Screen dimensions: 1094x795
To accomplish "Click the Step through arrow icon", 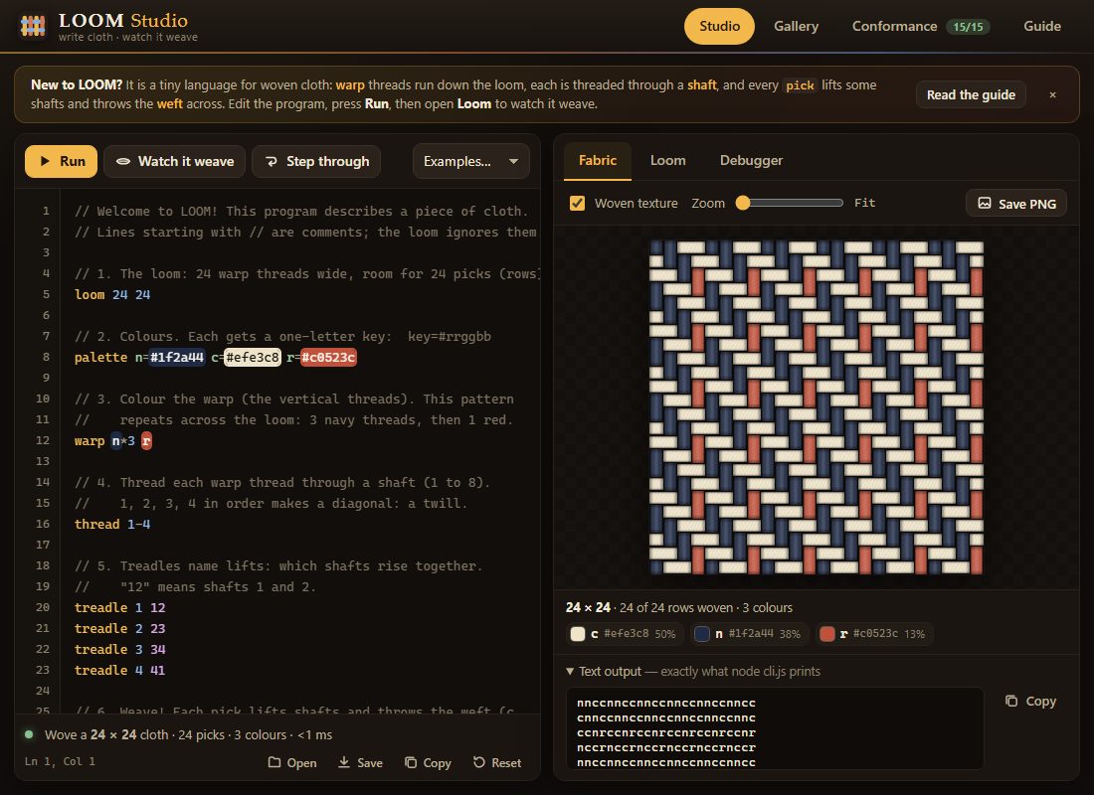I will coord(272,162).
